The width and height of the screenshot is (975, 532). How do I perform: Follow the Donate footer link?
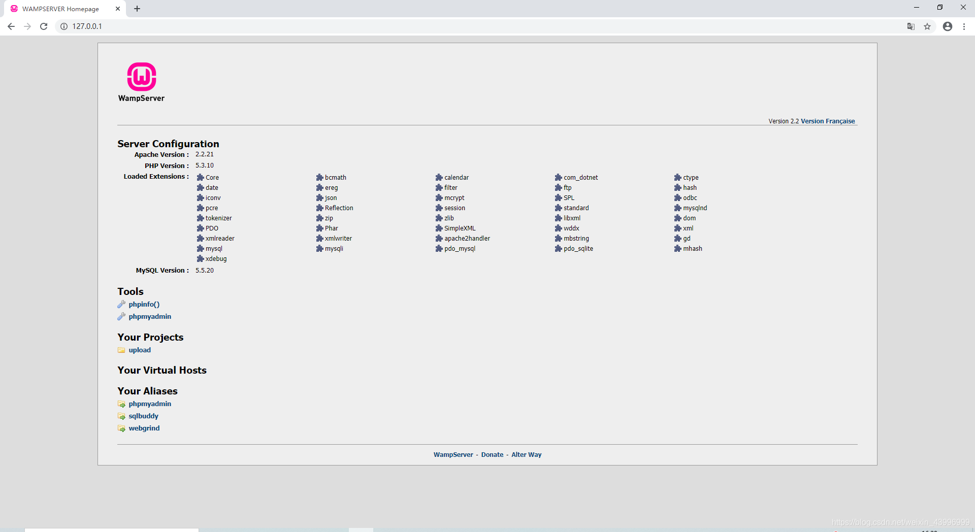pos(492,454)
